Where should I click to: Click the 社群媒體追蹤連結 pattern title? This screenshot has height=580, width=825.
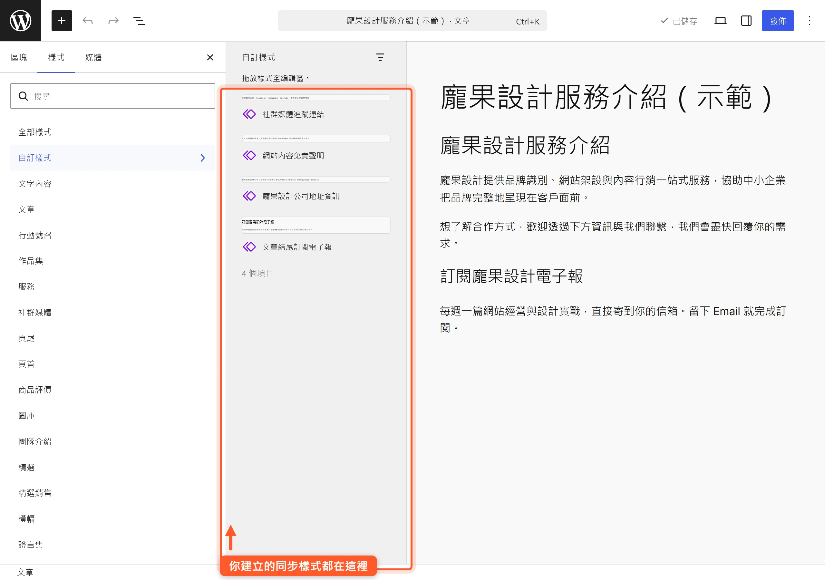tap(293, 114)
